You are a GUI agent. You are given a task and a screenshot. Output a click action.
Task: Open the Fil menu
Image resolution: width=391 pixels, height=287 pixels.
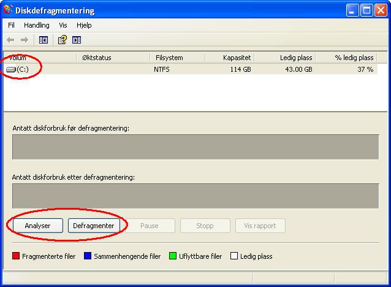11,25
